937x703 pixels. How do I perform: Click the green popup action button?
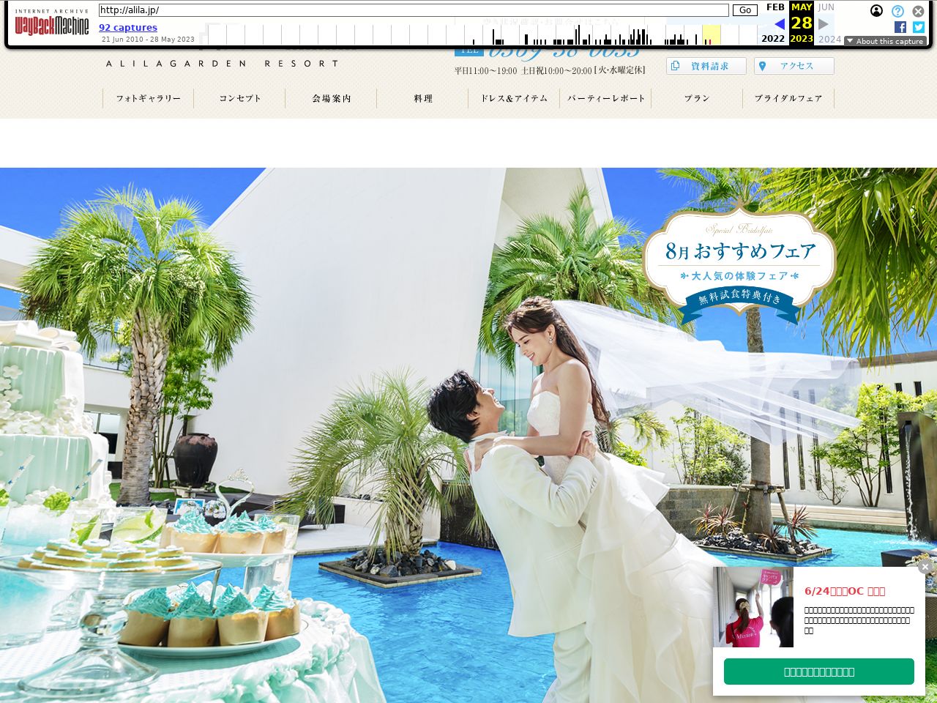click(819, 672)
